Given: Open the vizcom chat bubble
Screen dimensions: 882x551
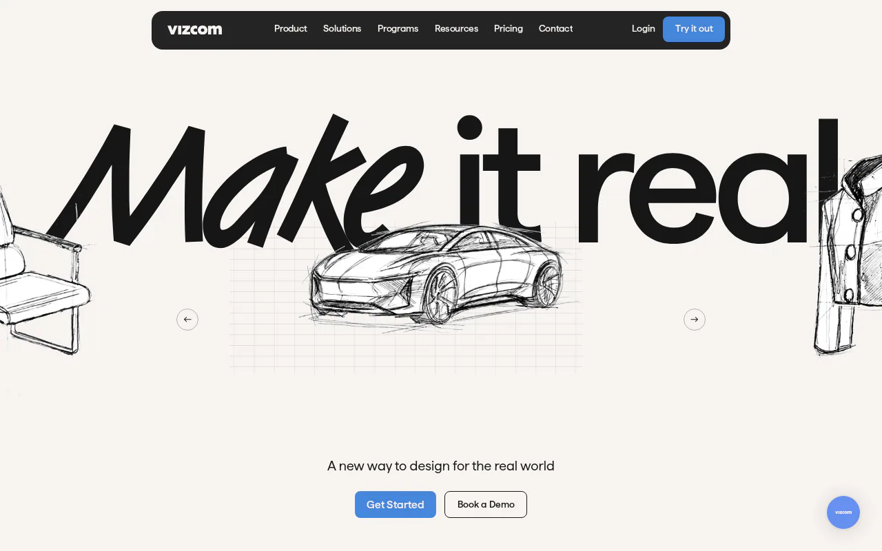Looking at the screenshot, I should point(843,512).
